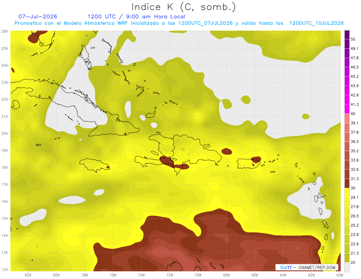
Task: Click the "66W" longitude label
Action: click(x=255, y=275)
